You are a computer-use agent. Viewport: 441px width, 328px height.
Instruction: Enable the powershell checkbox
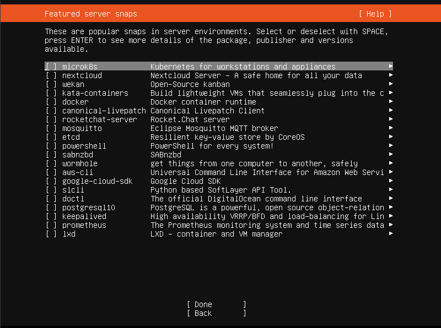pyautogui.click(x=51, y=146)
